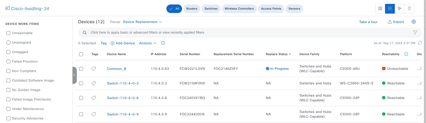Filter devices by Routers tab
The height and width of the screenshot is (123, 426).
192,9
